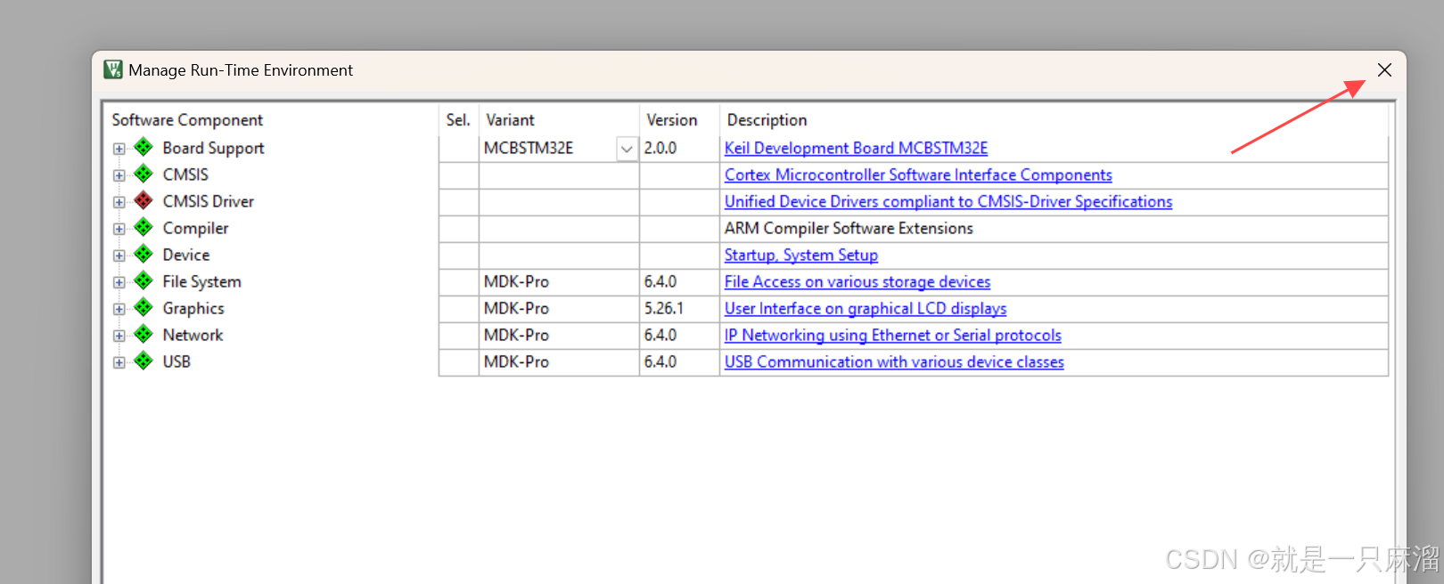Expand the File System tree node
The width and height of the screenshot is (1444, 584).
[119, 282]
